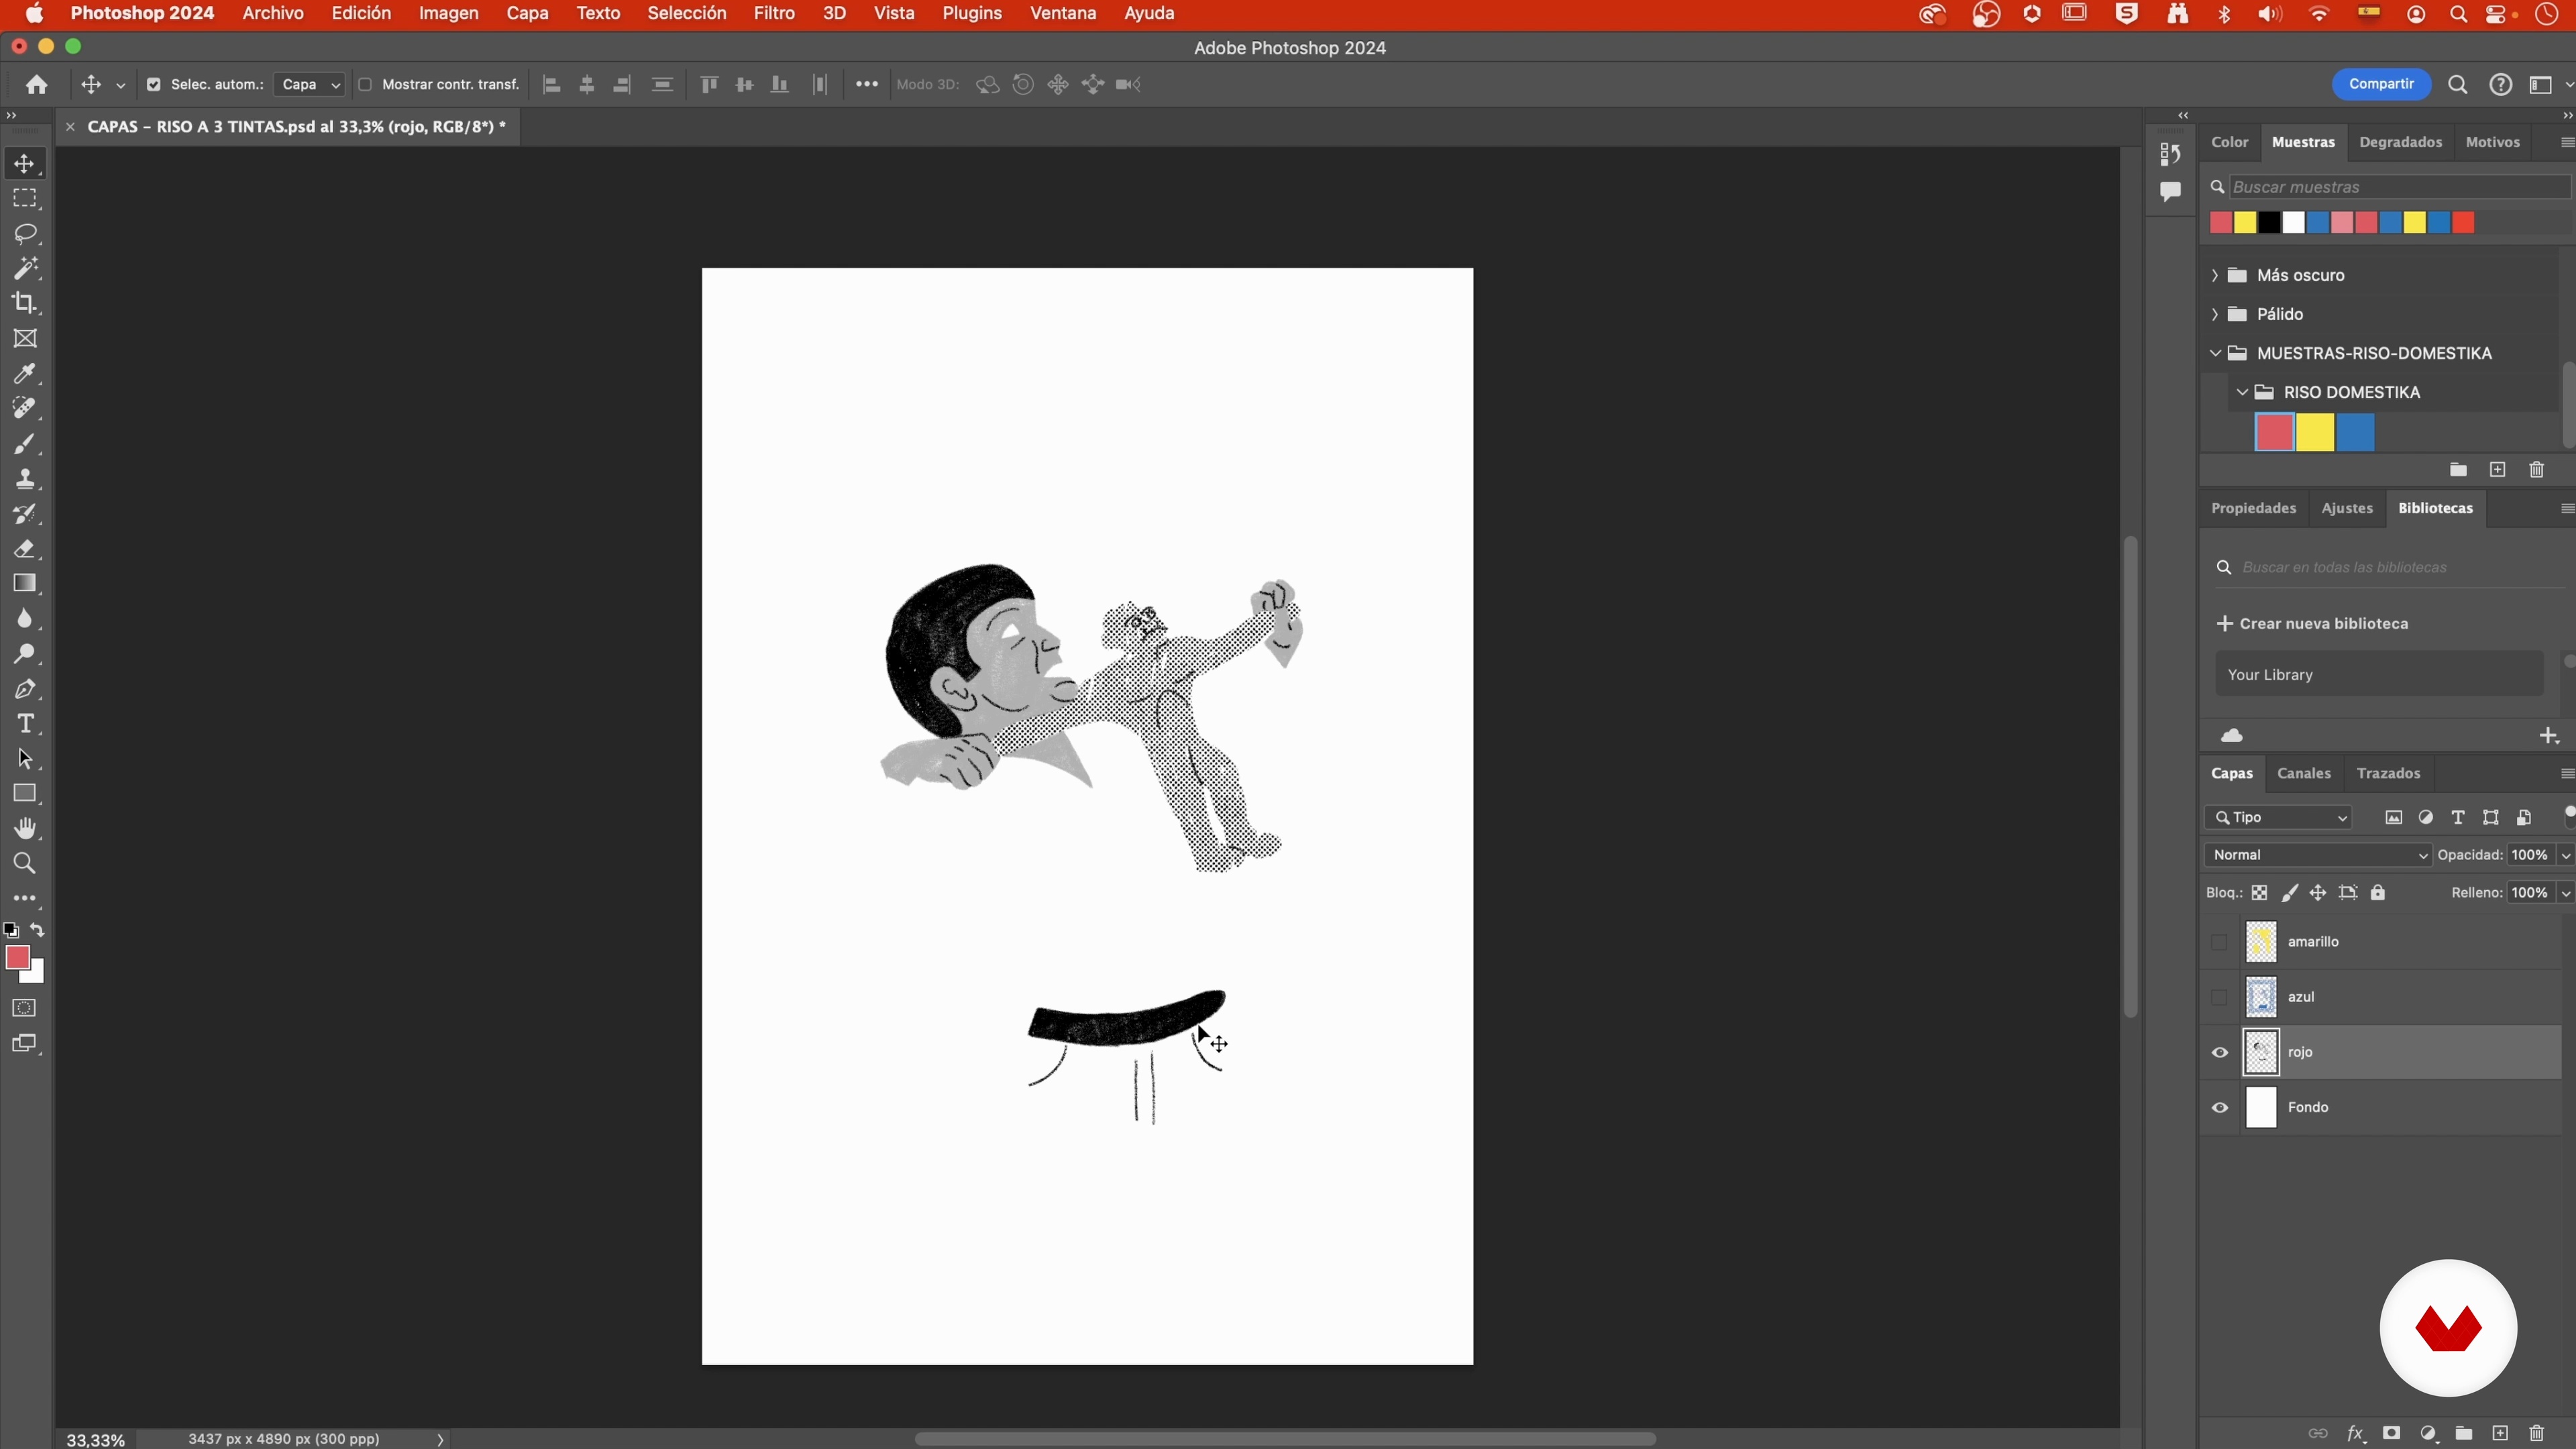The image size is (2576, 1449).
Task: Select the Horizontal Type tool
Action: tap(25, 724)
